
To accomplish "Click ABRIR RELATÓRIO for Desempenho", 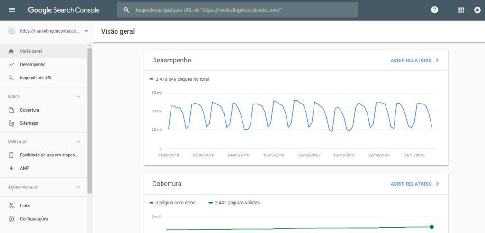I will point(411,60).
